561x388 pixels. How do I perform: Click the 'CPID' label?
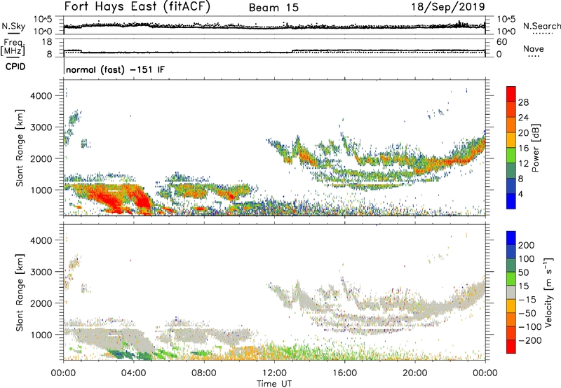tap(15, 67)
